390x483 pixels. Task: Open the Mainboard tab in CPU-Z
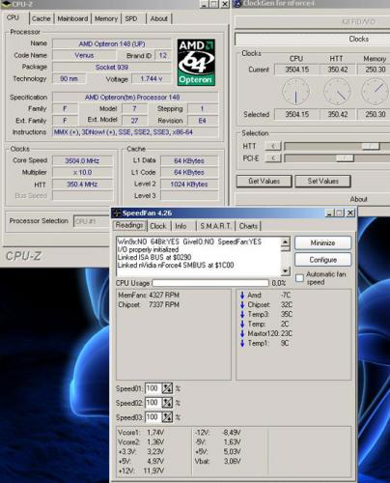tap(72, 18)
